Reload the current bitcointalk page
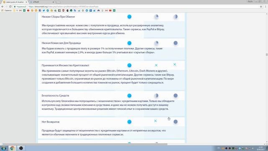This screenshot has width=268, height=151. 10,7
